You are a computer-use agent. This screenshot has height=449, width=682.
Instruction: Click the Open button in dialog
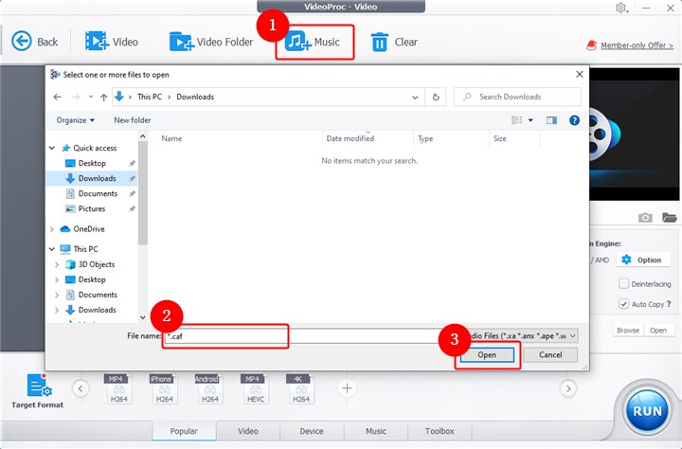[487, 355]
